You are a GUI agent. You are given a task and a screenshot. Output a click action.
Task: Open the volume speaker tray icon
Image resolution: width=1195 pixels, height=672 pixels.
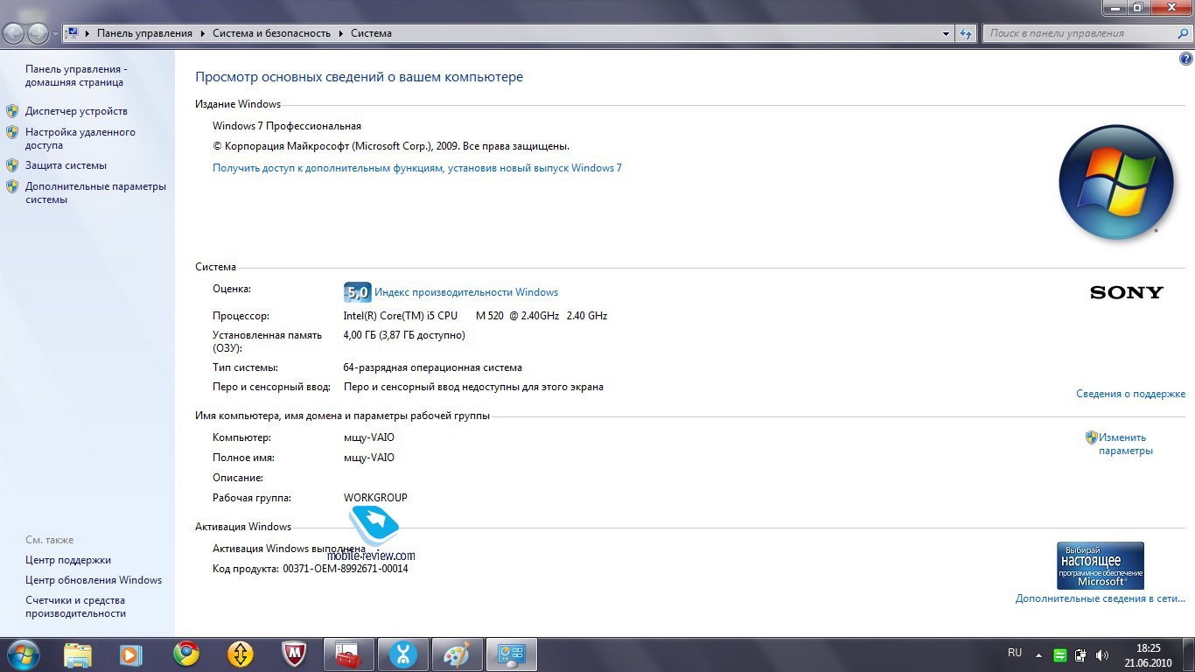(x=1102, y=654)
